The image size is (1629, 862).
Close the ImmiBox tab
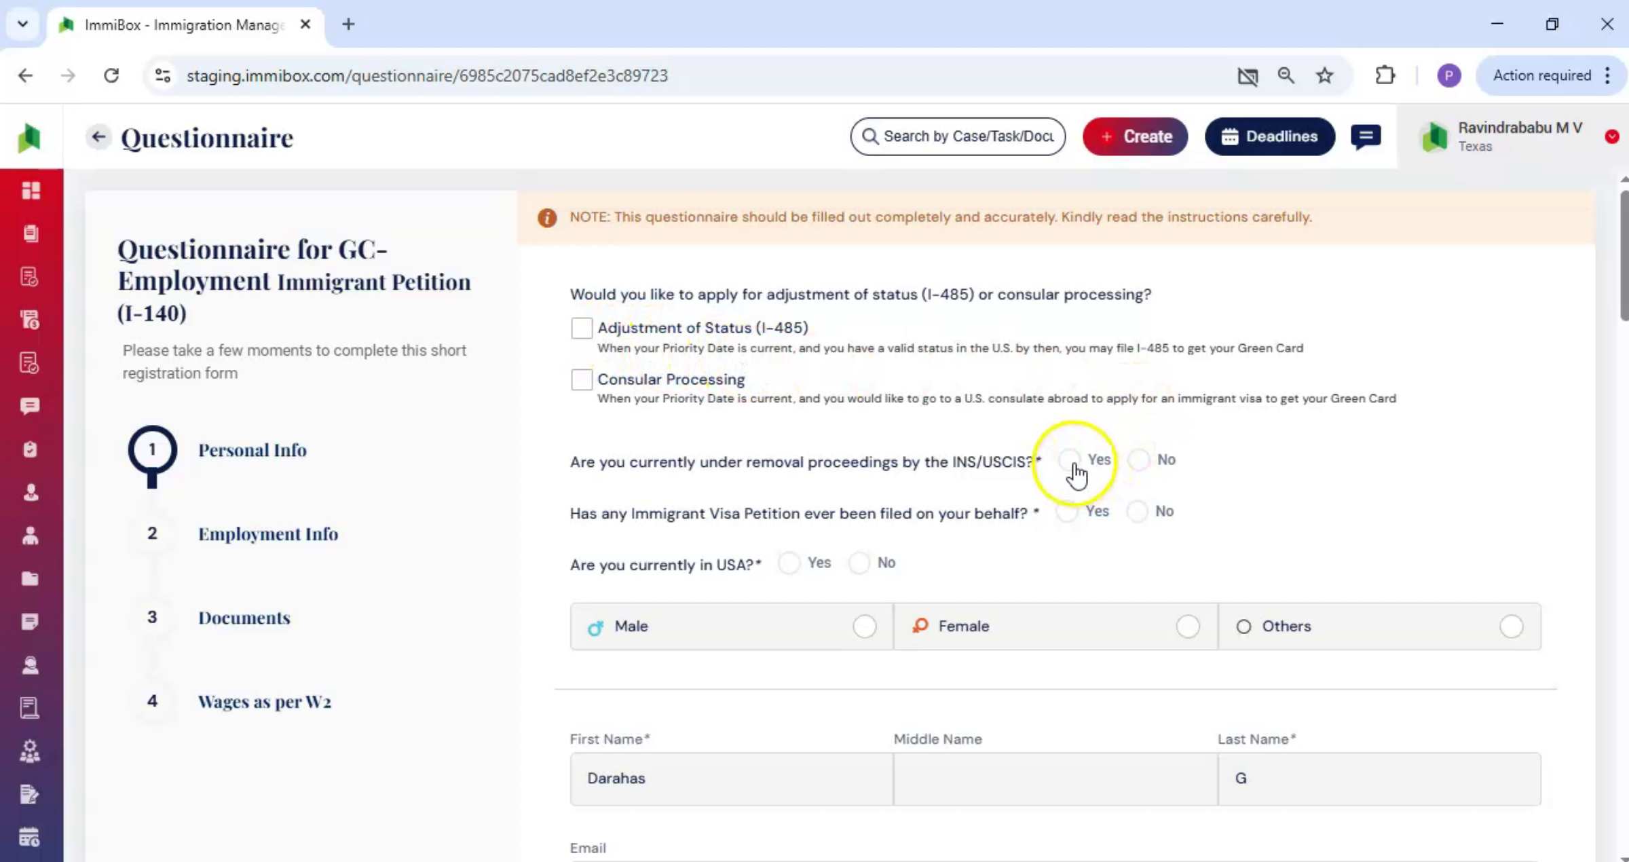(305, 24)
